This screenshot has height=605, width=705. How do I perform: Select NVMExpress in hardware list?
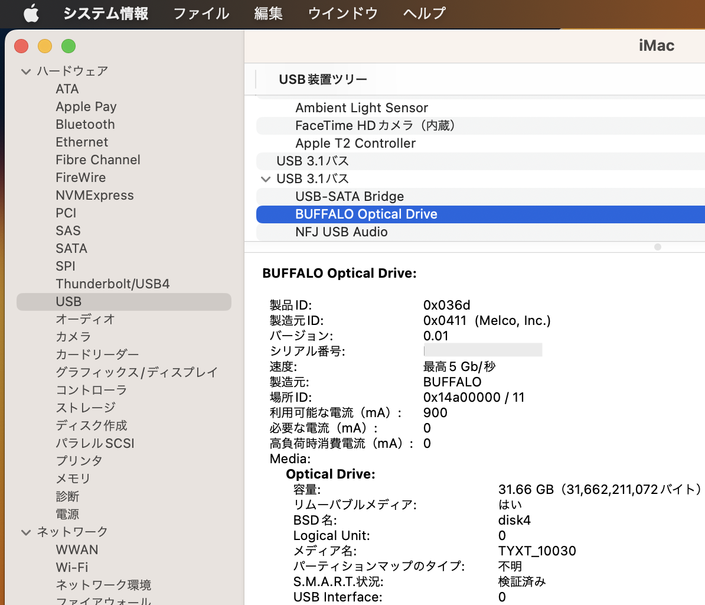pyautogui.click(x=94, y=196)
